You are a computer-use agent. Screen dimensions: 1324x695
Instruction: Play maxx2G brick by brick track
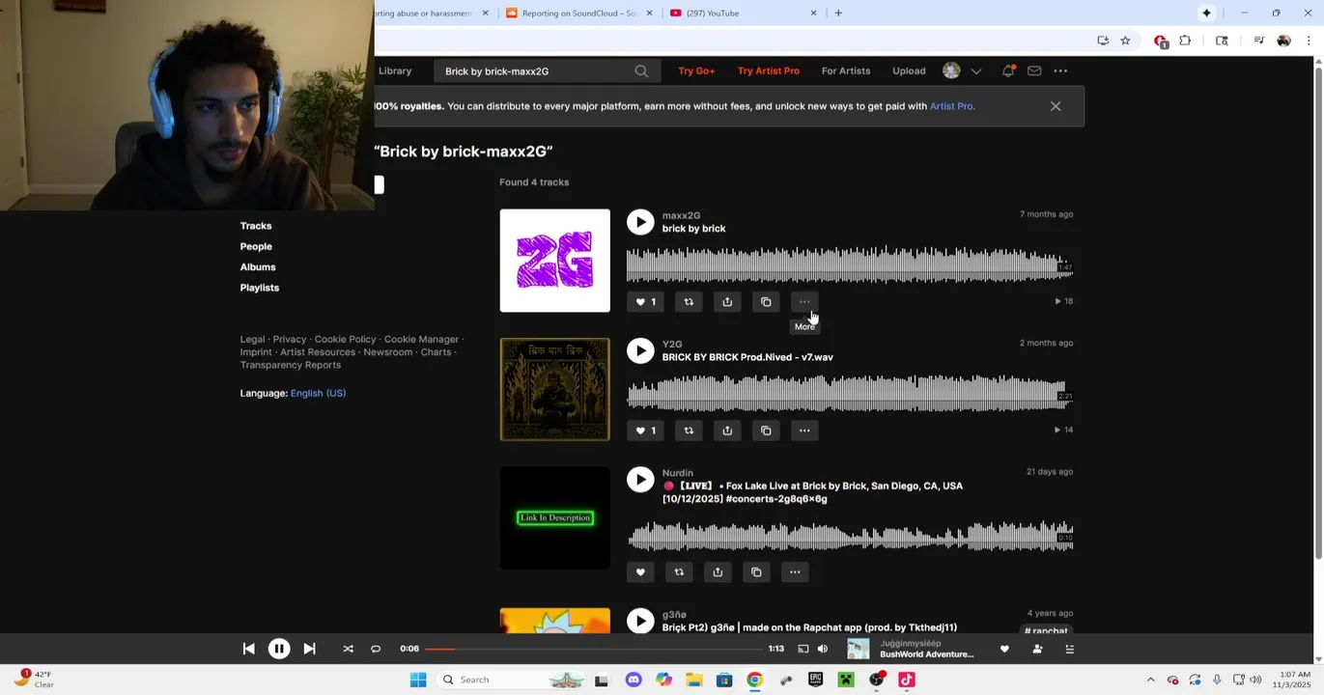[x=640, y=222]
